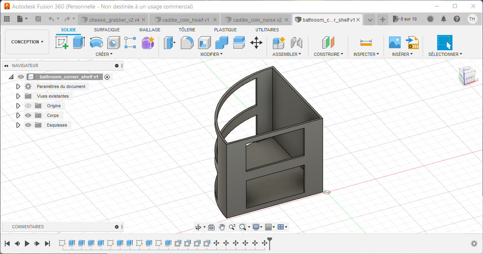Activate the bathroom_corner_shelf v1 radio button
The height and width of the screenshot is (254, 483).
coord(107,77)
